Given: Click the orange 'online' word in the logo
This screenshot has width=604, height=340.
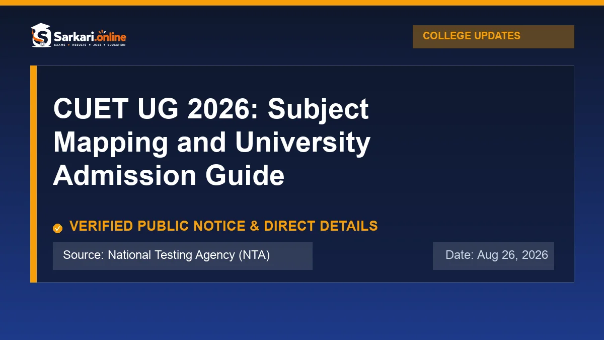Looking at the screenshot, I should [x=111, y=37].
